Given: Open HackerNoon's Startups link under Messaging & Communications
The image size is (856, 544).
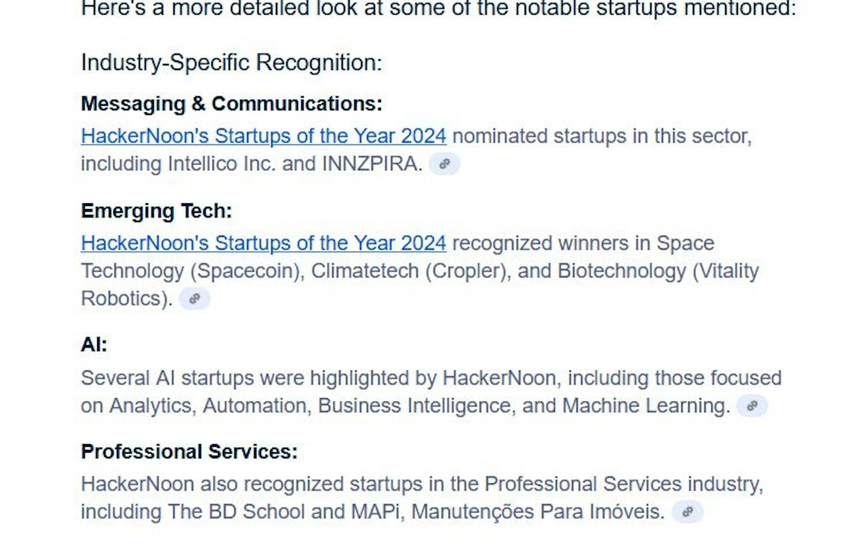Looking at the screenshot, I should [263, 136].
